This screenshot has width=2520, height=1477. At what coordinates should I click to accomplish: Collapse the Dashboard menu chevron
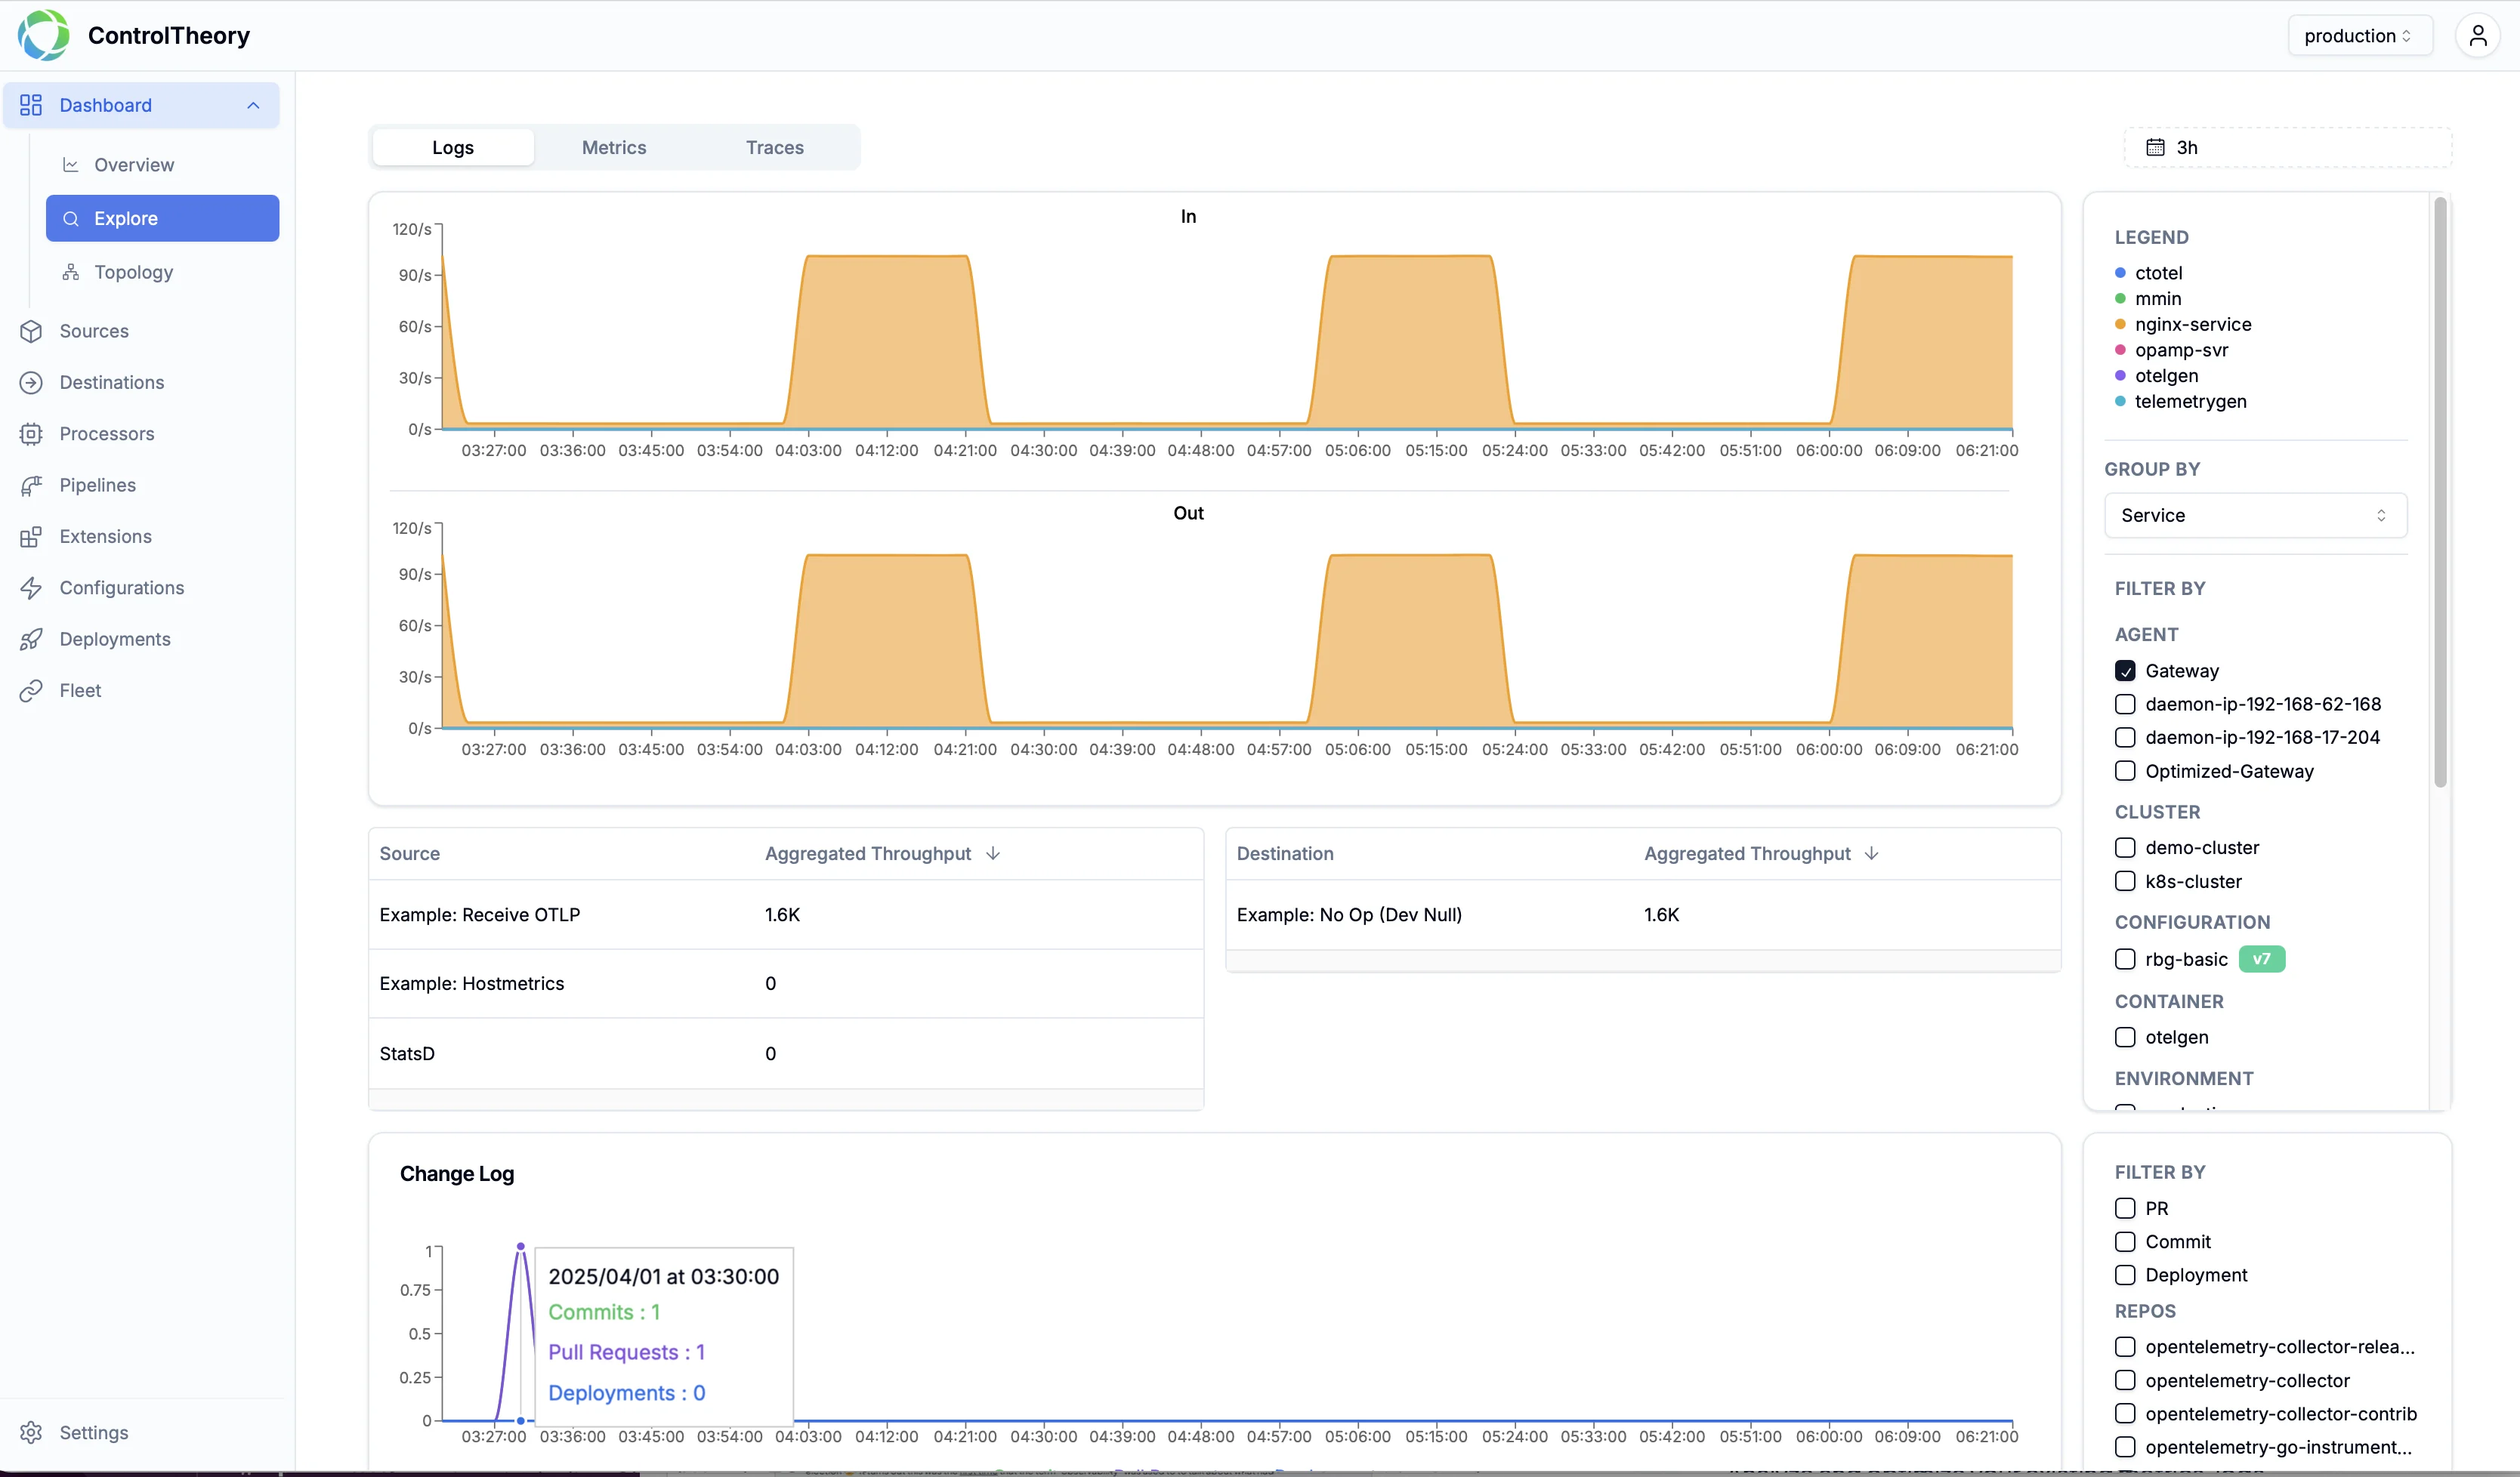[x=253, y=105]
